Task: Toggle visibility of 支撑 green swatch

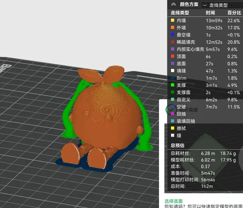Action: point(172,85)
